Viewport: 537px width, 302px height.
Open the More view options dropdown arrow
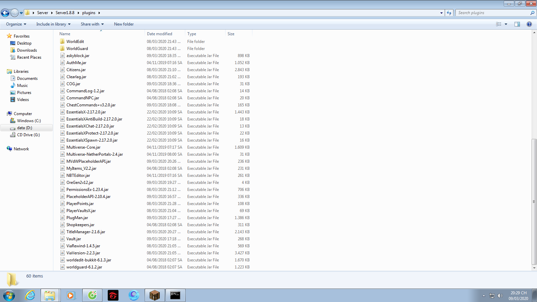pyautogui.click(x=506, y=24)
